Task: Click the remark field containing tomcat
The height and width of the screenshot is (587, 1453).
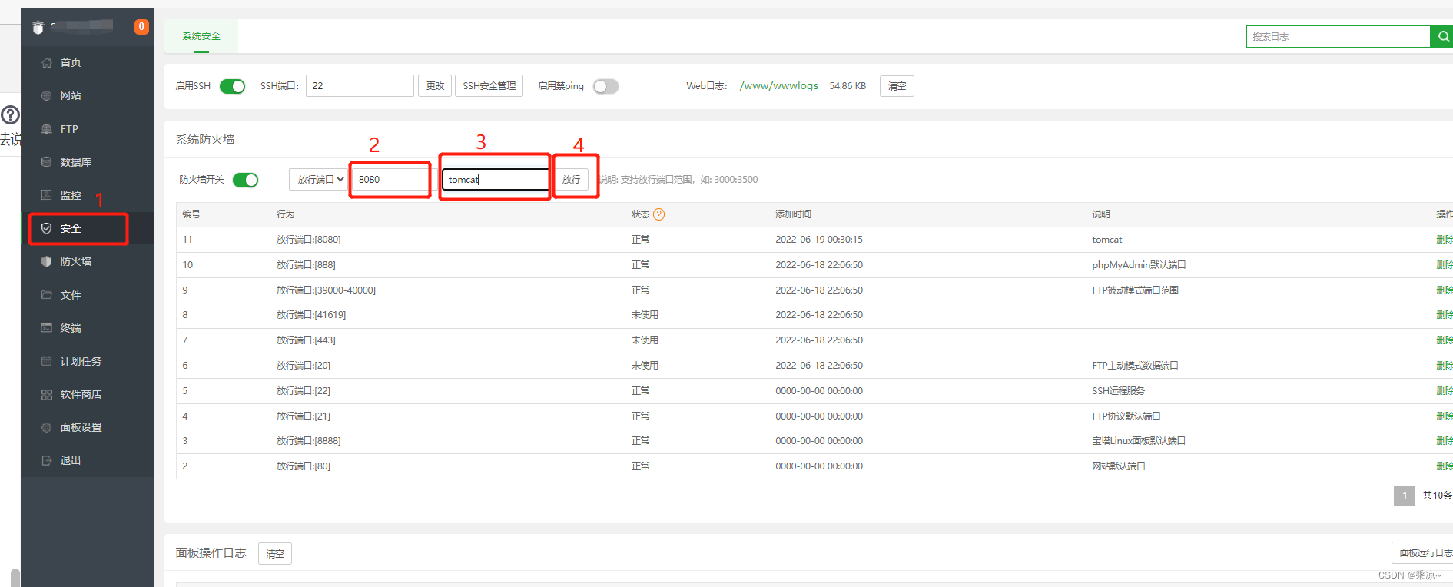Action: [x=496, y=179]
